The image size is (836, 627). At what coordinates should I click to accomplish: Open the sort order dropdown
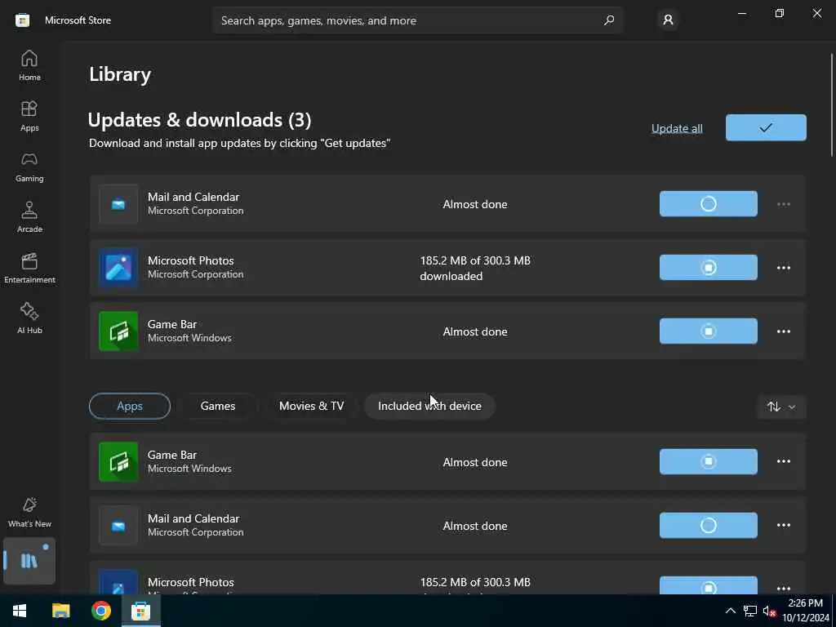click(781, 407)
